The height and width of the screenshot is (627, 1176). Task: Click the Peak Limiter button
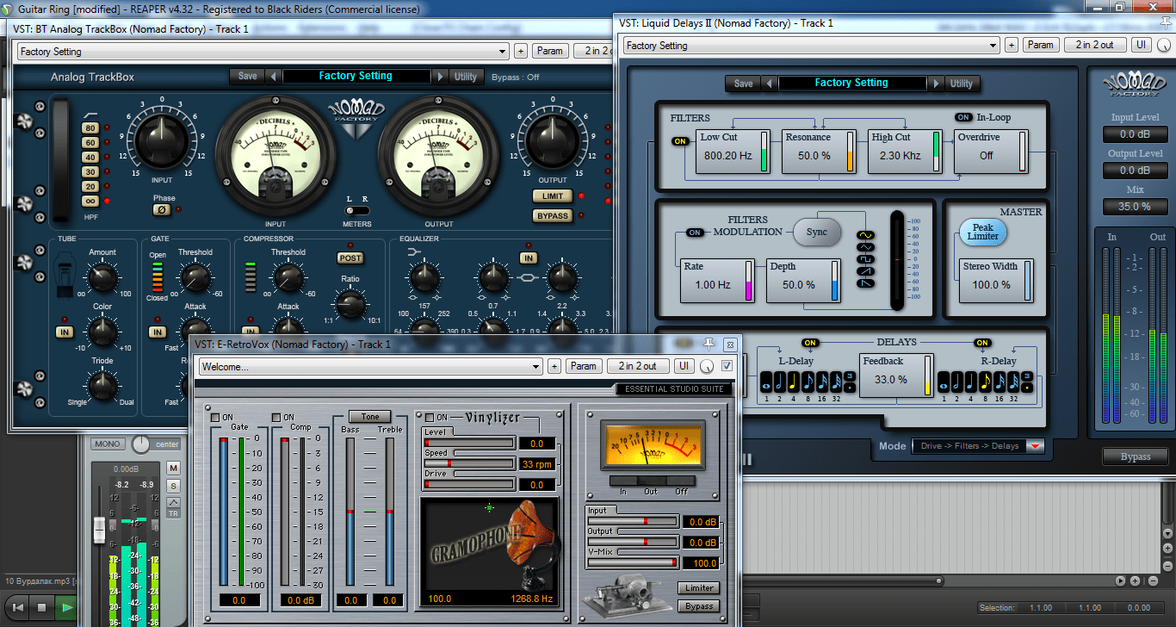(983, 232)
